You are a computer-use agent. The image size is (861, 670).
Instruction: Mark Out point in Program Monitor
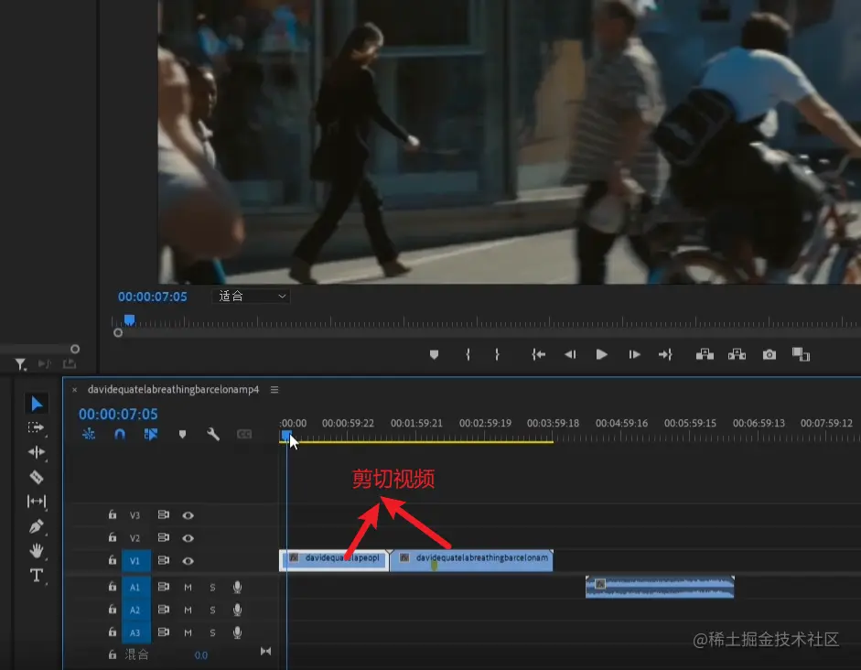click(497, 355)
